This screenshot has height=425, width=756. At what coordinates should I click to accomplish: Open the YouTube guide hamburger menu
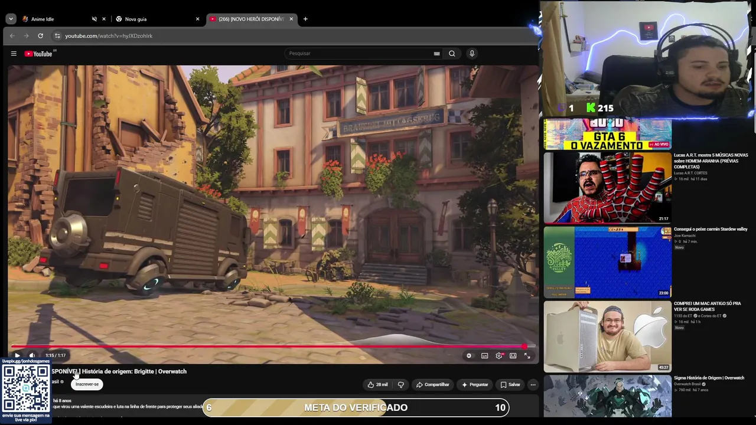(14, 54)
